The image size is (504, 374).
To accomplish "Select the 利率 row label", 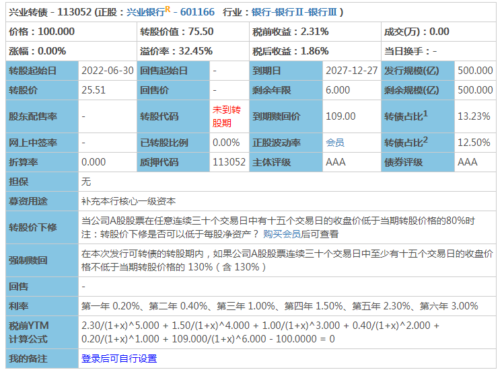I will (42, 306).
